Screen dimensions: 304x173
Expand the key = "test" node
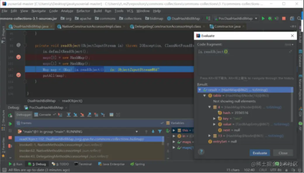214,119
